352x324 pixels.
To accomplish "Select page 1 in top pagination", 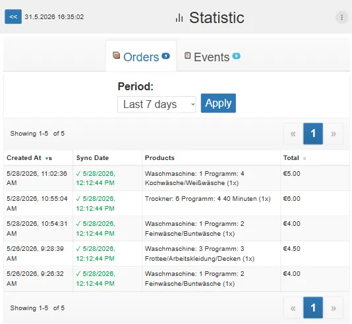I will click(313, 134).
